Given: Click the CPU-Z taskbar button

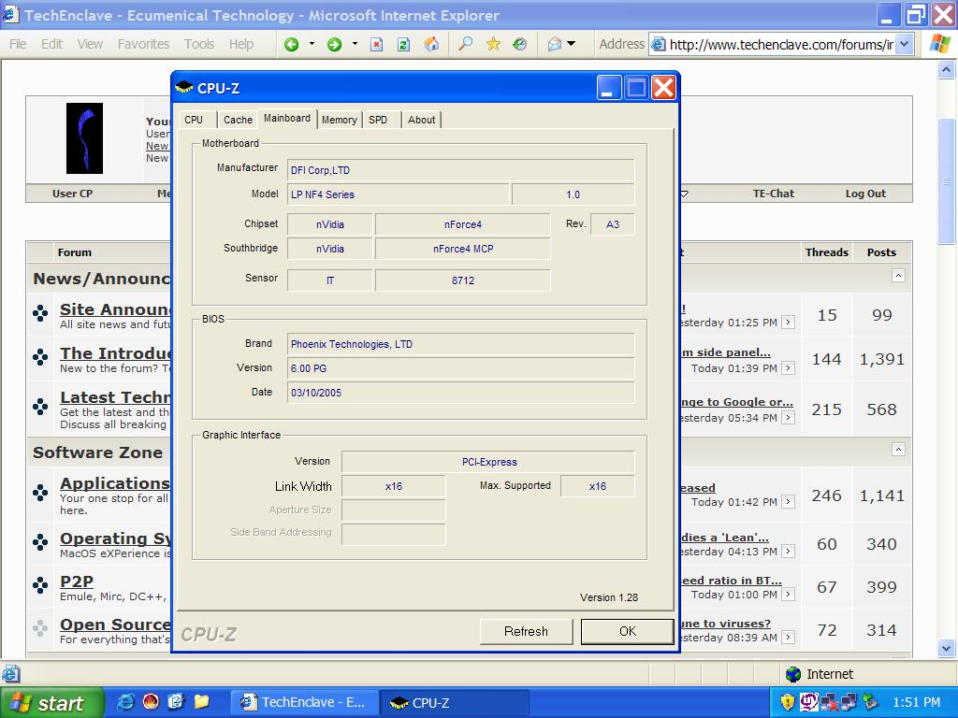Looking at the screenshot, I should (x=454, y=703).
